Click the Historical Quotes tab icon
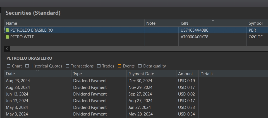Screen dimensions: 268x118 (27, 66)
